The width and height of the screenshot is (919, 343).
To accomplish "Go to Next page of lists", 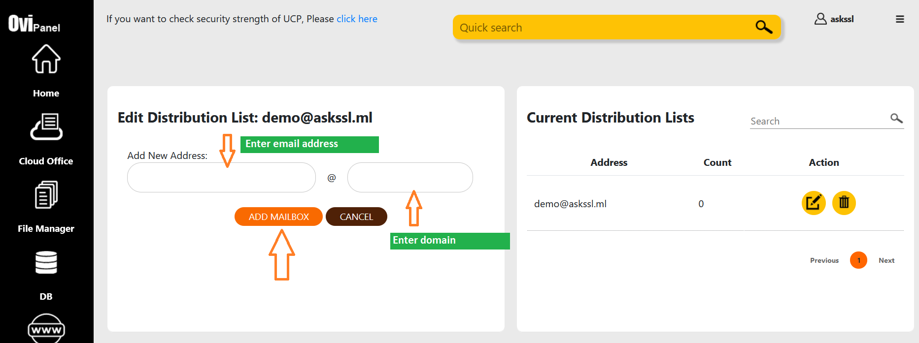I will [x=886, y=260].
